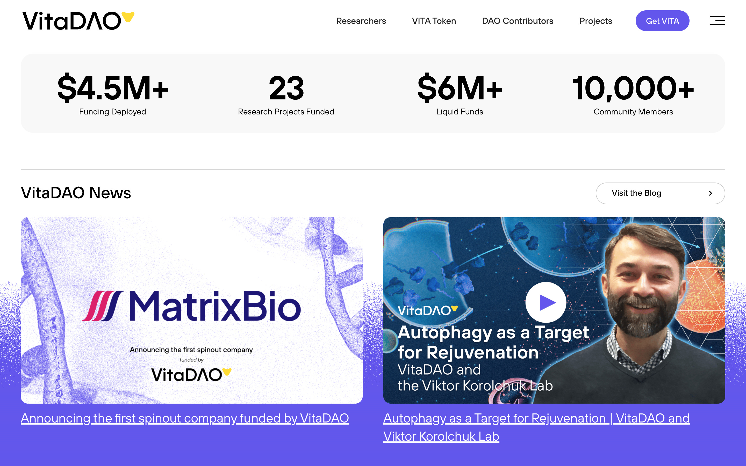Viewport: 746px width, 466px height.
Task: Click the Visit the Blog button
Action: [660, 193]
